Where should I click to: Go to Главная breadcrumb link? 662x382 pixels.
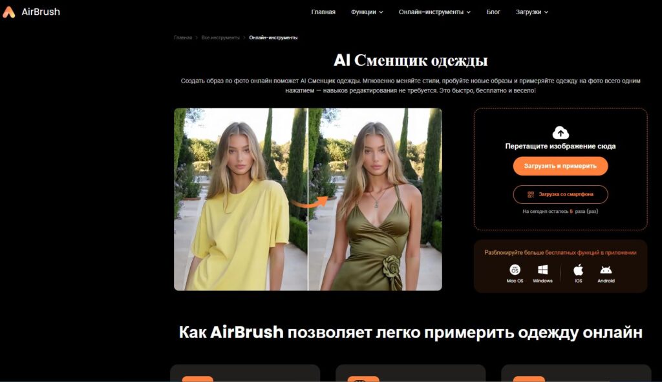click(x=183, y=37)
